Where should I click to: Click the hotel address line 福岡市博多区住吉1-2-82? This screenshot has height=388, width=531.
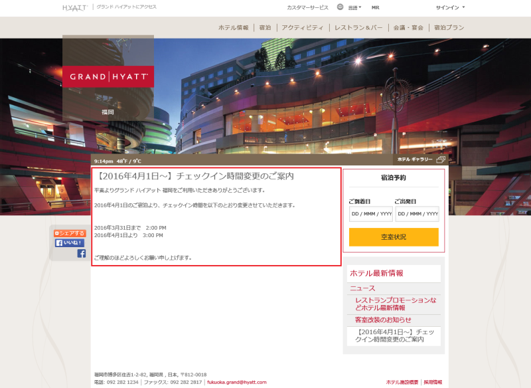coord(151,375)
